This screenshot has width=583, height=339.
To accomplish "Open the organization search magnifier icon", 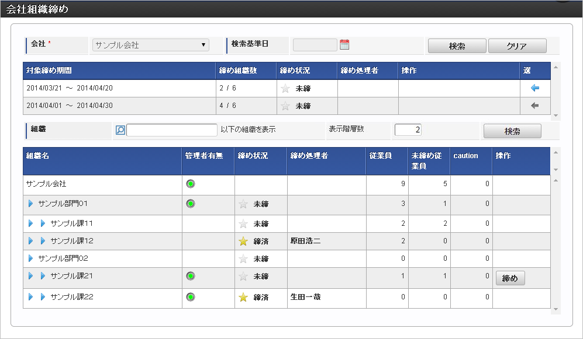I will tap(120, 130).
